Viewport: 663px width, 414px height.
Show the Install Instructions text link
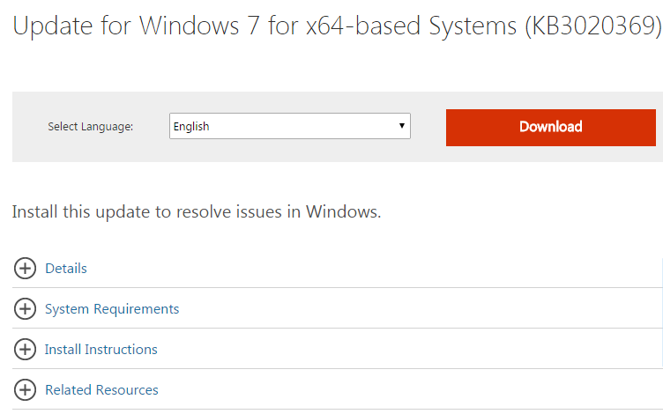[101, 350]
